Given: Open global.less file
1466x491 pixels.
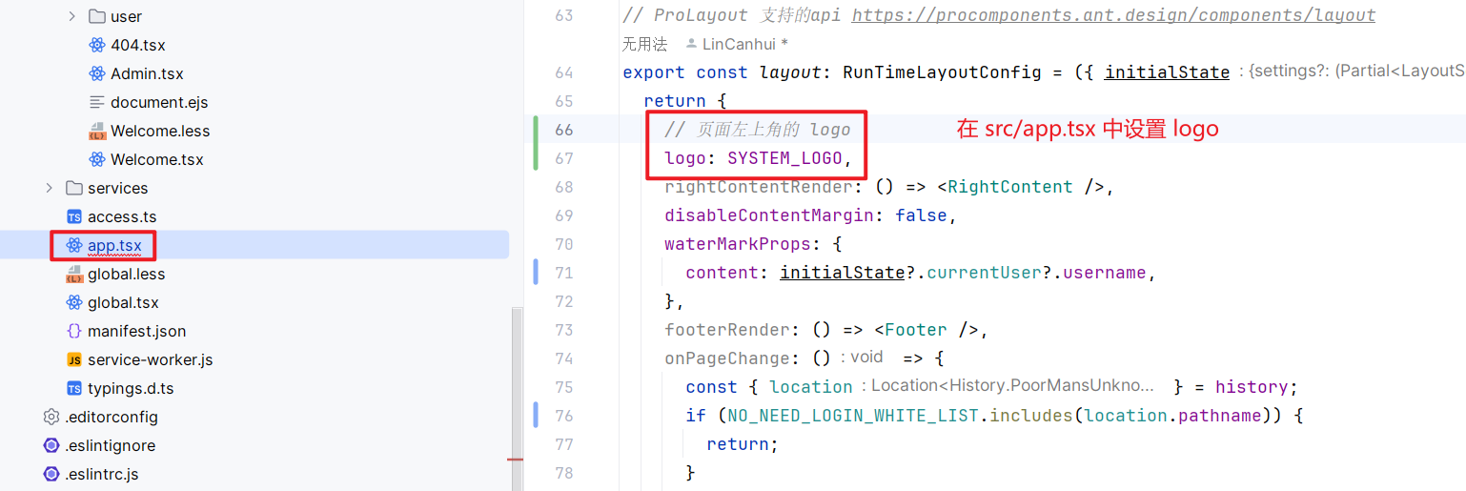Looking at the screenshot, I should pos(126,274).
